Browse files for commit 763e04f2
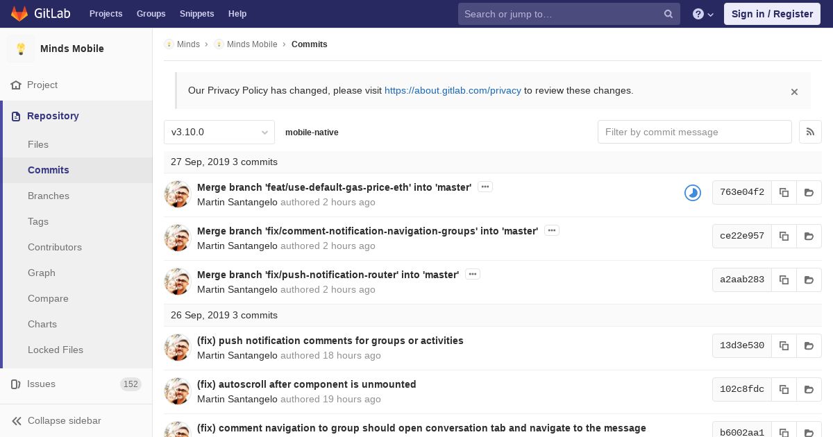 (x=809, y=192)
